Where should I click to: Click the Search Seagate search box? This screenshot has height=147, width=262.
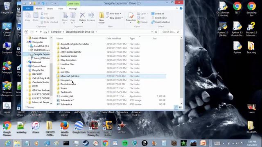tap(171, 32)
